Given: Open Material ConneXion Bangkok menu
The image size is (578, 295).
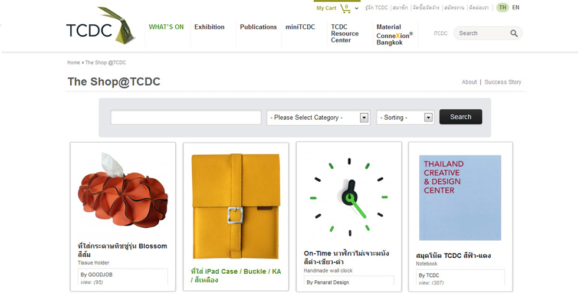Looking at the screenshot, I should point(395,35).
